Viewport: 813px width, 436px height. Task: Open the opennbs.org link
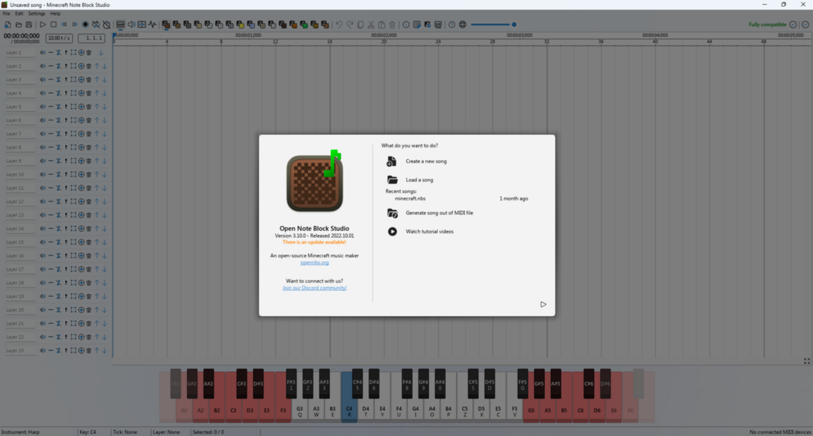coord(315,262)
